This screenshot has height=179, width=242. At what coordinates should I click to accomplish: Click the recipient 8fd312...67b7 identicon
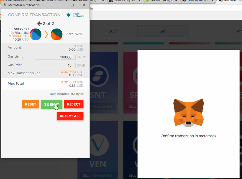coord(57,34)
